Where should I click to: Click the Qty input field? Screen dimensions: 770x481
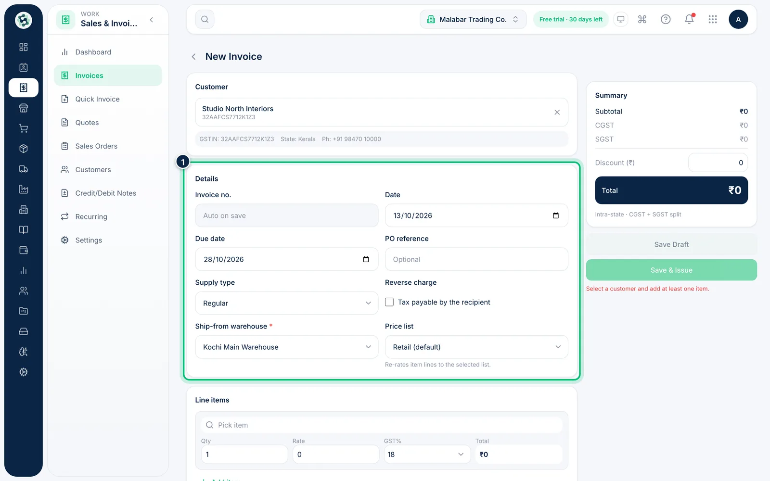coord(244,454)
